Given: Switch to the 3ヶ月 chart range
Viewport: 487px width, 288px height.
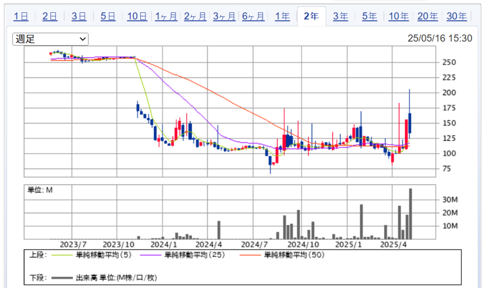Looking at the screenshot, I should click(x=224, y=16).
